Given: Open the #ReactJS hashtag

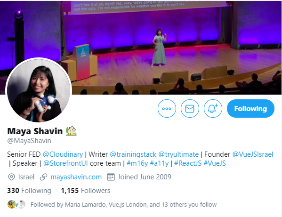Looking at the screenshot, I should (x=188, y=163).
